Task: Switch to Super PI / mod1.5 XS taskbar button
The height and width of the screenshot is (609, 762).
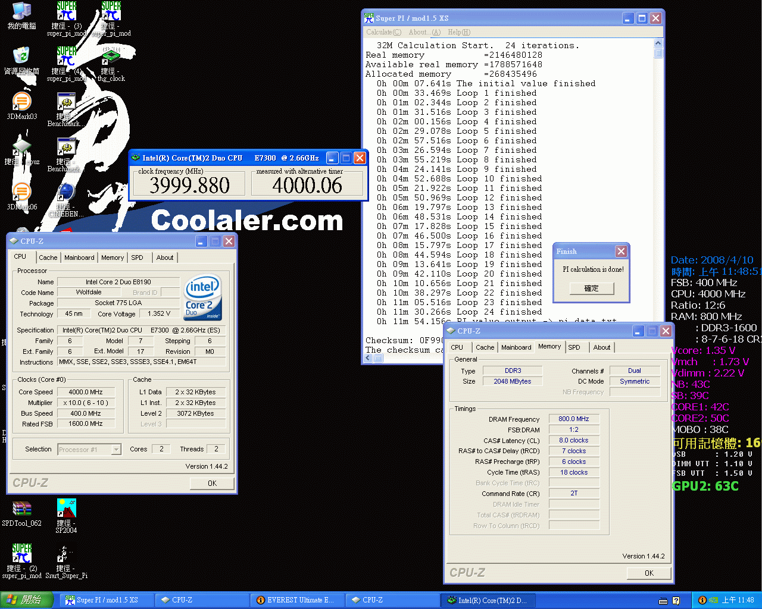Action: click(x=107, y=600)
